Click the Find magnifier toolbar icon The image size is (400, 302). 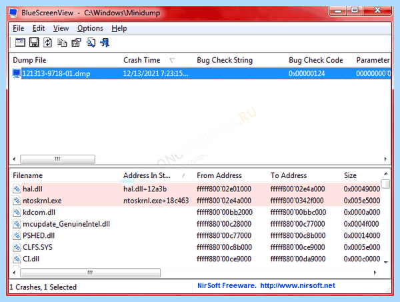(x=91, y=43)
